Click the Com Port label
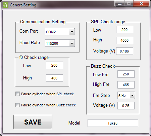 coord(29,31)
